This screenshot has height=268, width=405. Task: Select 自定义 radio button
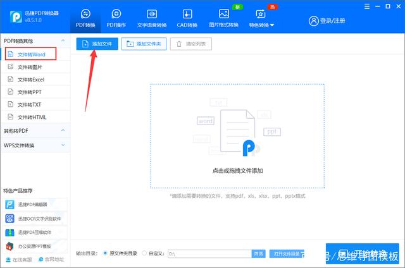coord(144,253)
